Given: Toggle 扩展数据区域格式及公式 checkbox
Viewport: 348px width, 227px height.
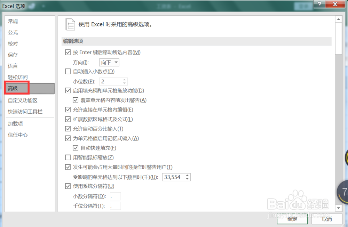Looking at the screenshot, I should pos(68,119).
